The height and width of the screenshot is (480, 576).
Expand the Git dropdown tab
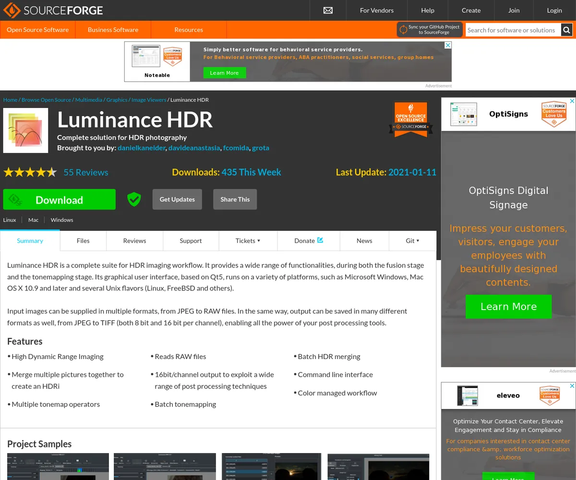pos(412,241)
